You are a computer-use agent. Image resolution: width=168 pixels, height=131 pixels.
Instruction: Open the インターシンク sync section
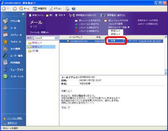(13, 77)
